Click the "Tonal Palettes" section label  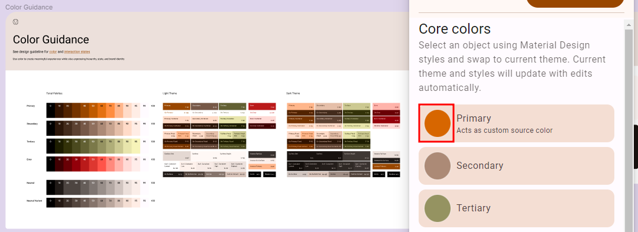pyautogui.click(x=54, y=93)
